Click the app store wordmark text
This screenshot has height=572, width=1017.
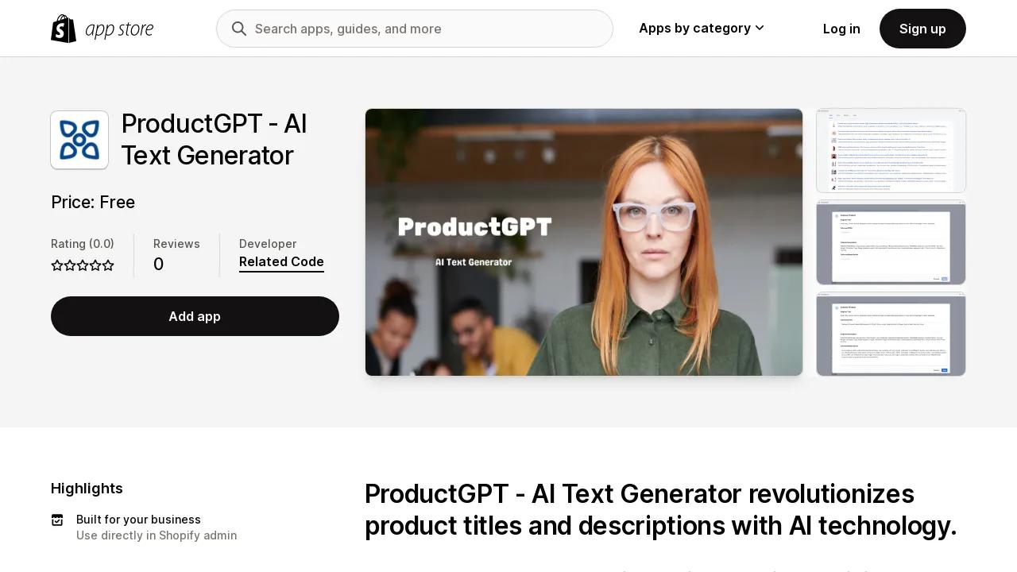[119, 30]
